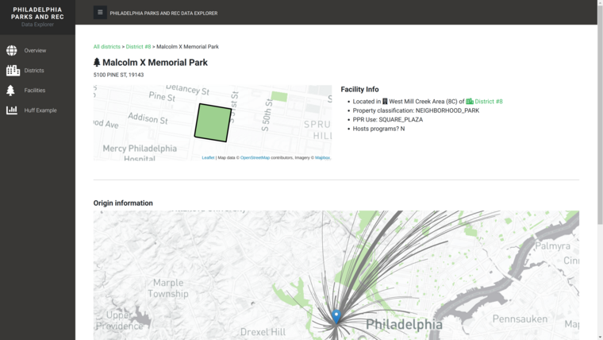Image resolution: width=603 pixels, height=340 pixels.
Task: Click the Philadelphia Parks and Rec logo title
Action: click(37, 13)
